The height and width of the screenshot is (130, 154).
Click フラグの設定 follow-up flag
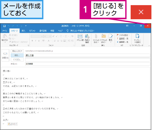[123, 35]
